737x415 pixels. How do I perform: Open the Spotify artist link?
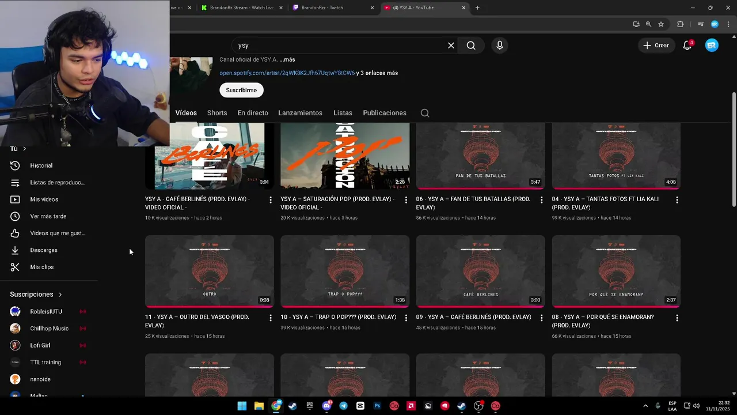(x=287, y=73)
